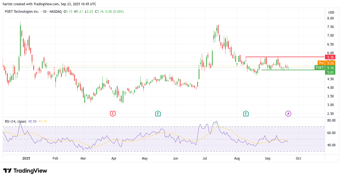Click the change value 0.00 (0.00%)

pos(115,12)
